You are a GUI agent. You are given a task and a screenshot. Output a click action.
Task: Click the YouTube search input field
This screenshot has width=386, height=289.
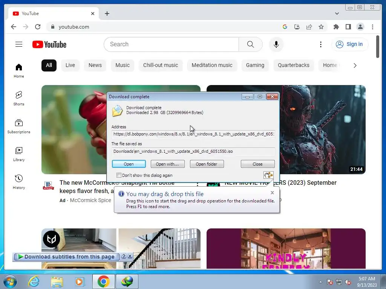click(172, 44)
